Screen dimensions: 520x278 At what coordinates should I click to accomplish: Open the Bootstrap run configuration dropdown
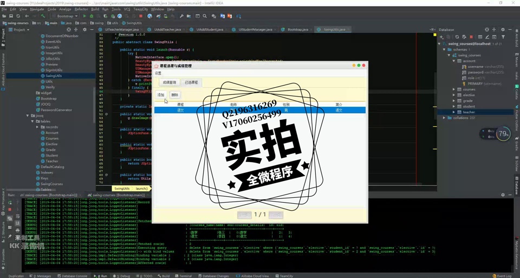65,16
